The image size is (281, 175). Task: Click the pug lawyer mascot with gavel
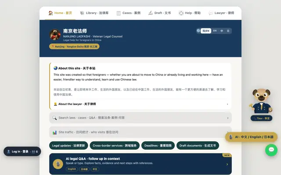262,101
